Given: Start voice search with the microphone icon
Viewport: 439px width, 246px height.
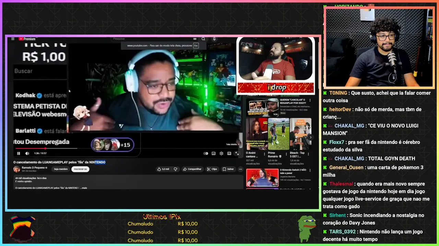Looking at the screenshot, I should (214, 39).
